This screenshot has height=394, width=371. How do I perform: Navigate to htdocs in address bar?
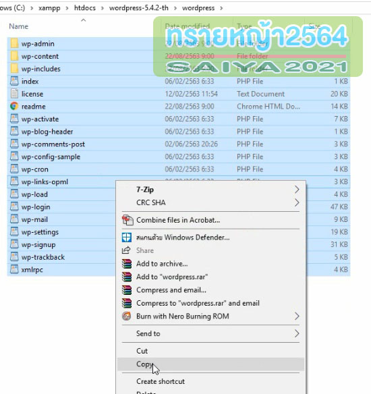click(85, 8)
